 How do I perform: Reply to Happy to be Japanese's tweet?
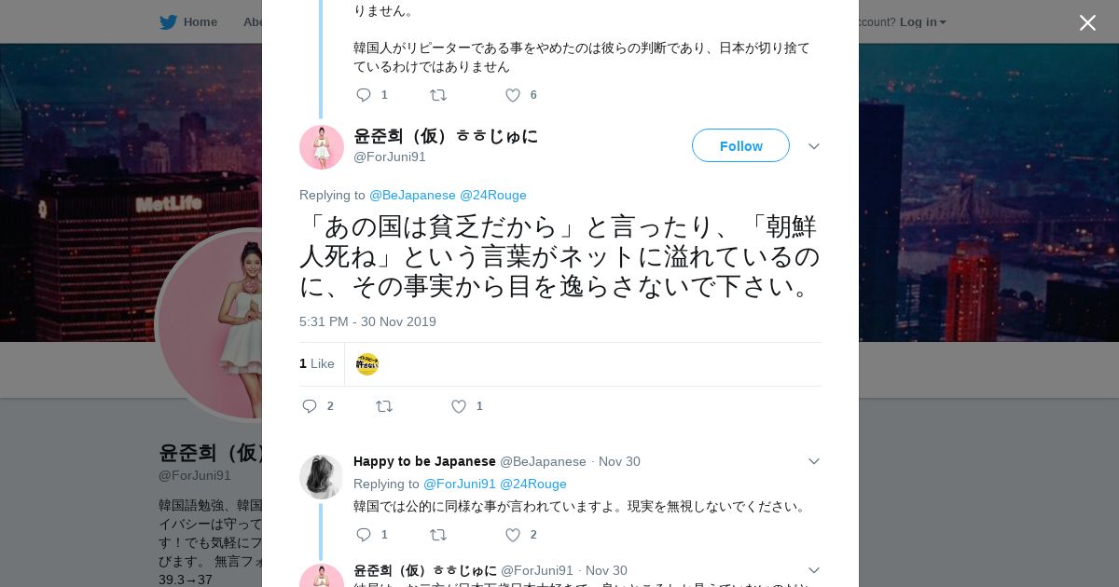(x=364, y=535)
